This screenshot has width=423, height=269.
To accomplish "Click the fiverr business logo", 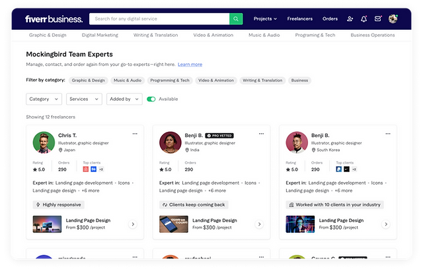I will point(54,19).
